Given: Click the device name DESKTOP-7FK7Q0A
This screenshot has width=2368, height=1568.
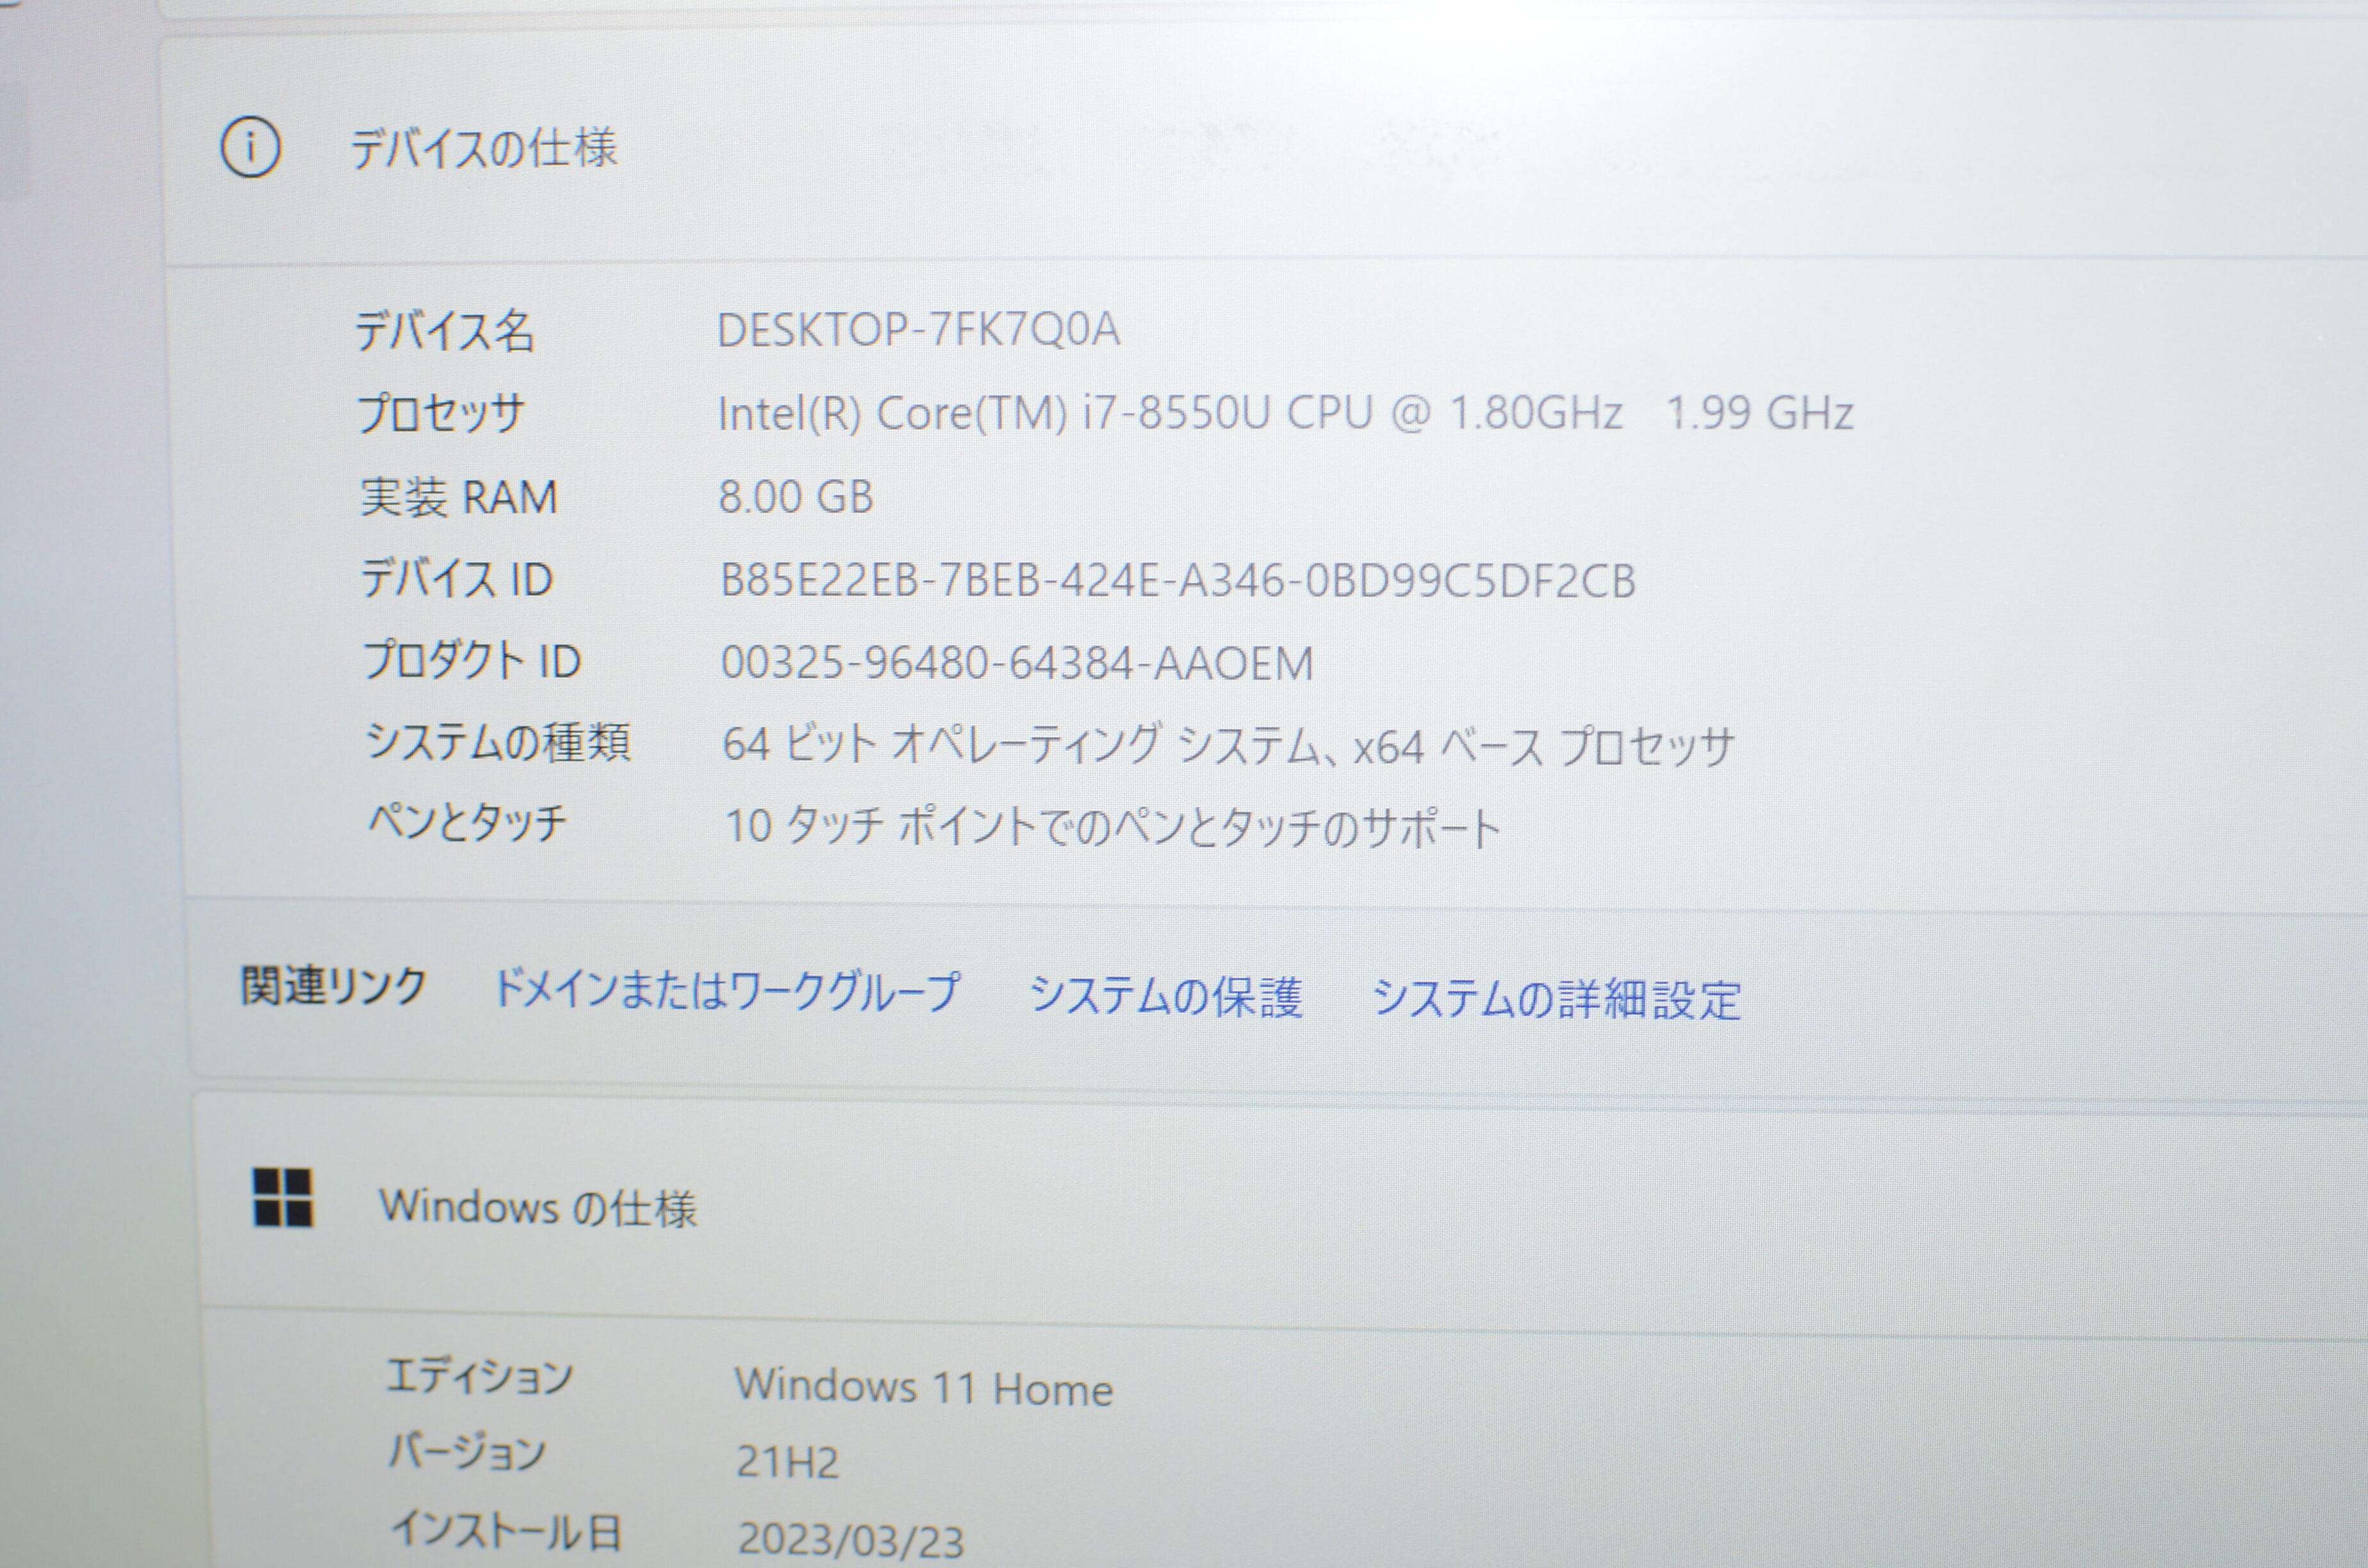Looking at the screenshot, I should pyautogui.click(x=918, y=330).
